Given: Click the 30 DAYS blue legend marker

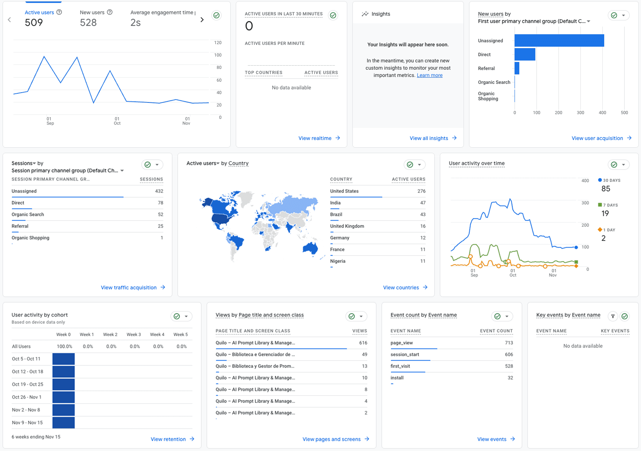Looking at the screenshot, I should click(x=600, y=180).
